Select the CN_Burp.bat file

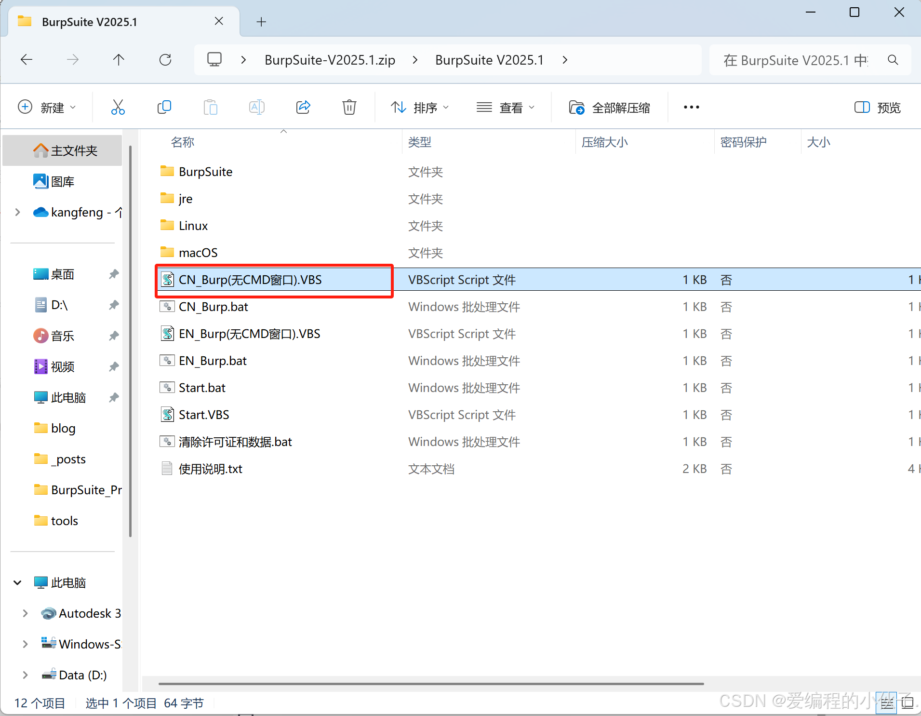pyautogui.click(x=214, y=307)
